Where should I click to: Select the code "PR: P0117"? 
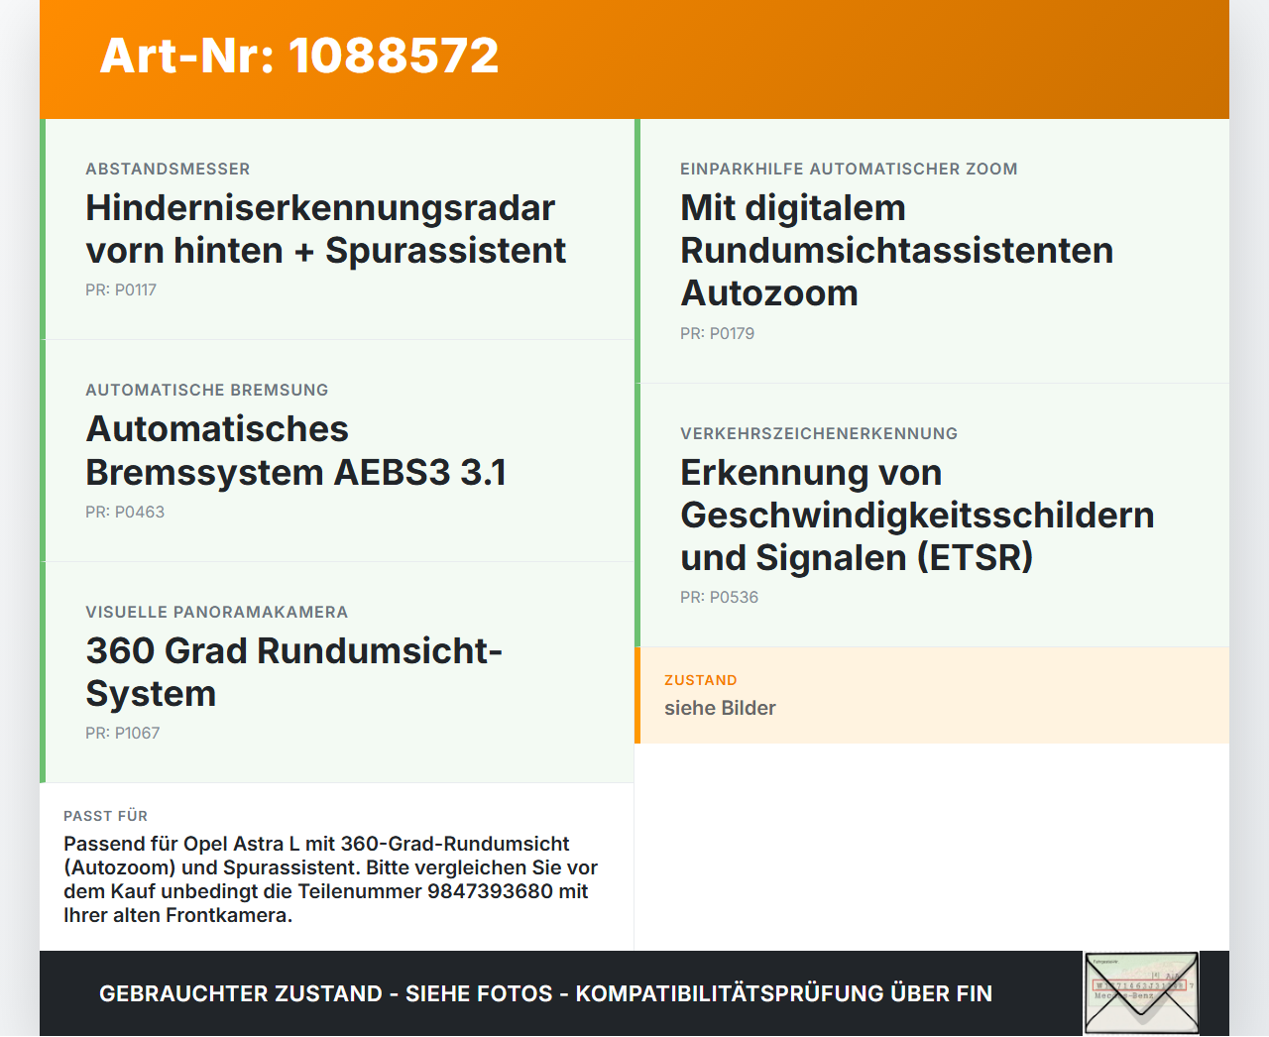click(121, 290)
